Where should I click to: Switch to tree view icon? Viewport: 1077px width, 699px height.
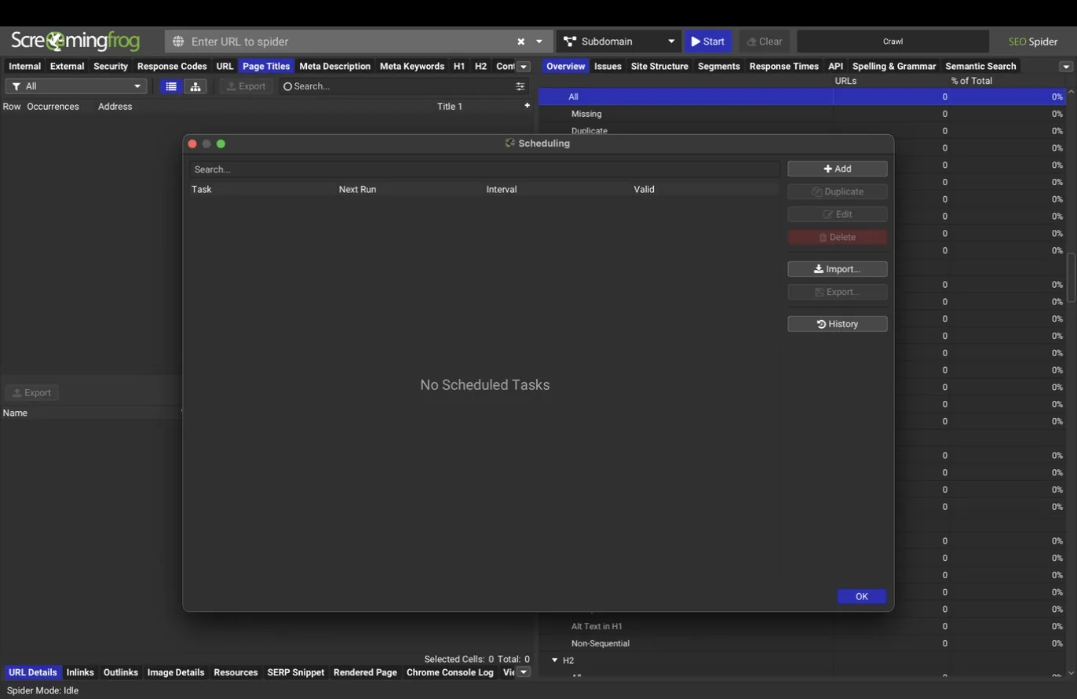pos(195,86)
